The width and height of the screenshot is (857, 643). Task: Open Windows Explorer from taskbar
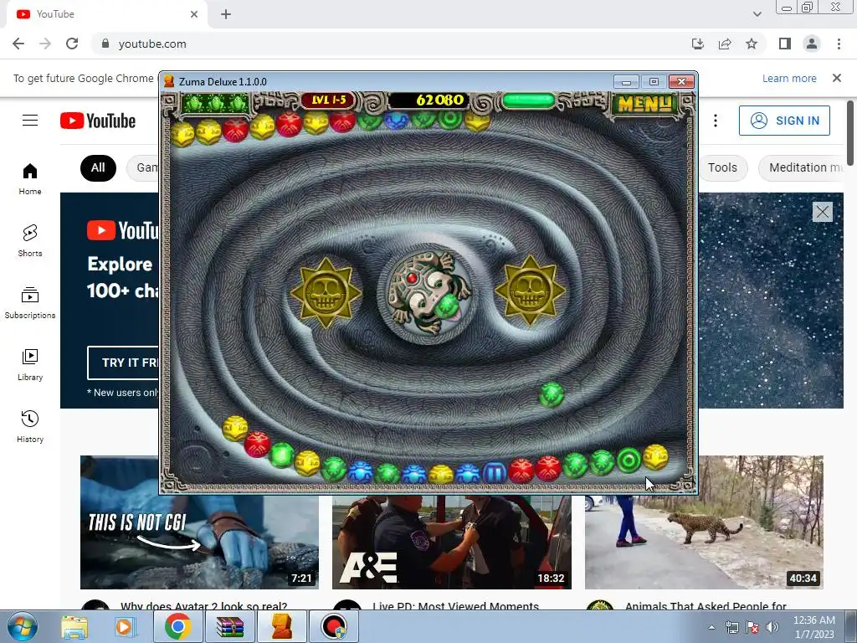74,627
